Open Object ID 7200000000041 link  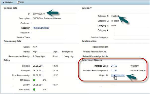pyautogui.click(x=118, y=75)
